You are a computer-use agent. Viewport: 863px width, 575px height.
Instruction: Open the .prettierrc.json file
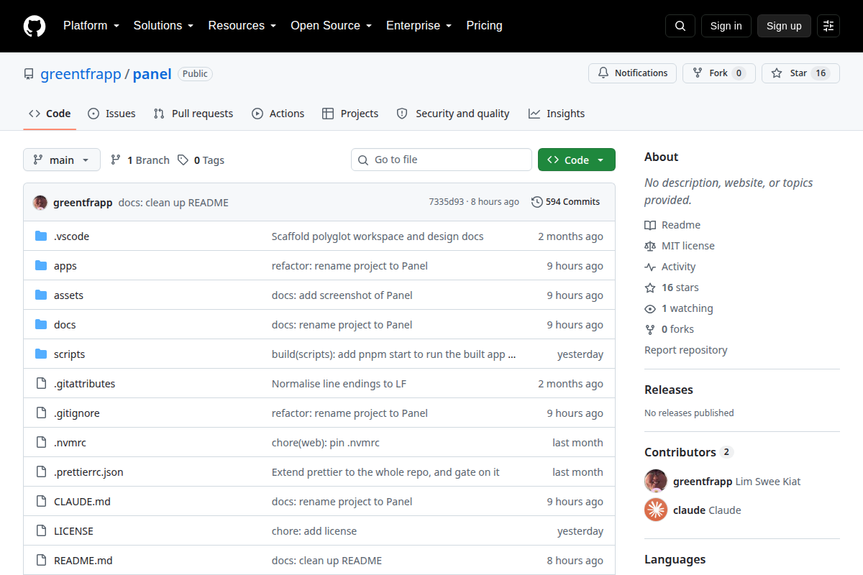88,472
